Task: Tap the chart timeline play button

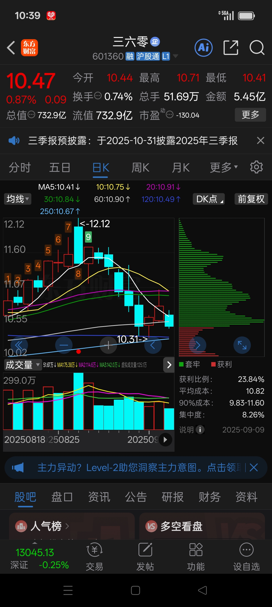Action: (x=165, y=440)
